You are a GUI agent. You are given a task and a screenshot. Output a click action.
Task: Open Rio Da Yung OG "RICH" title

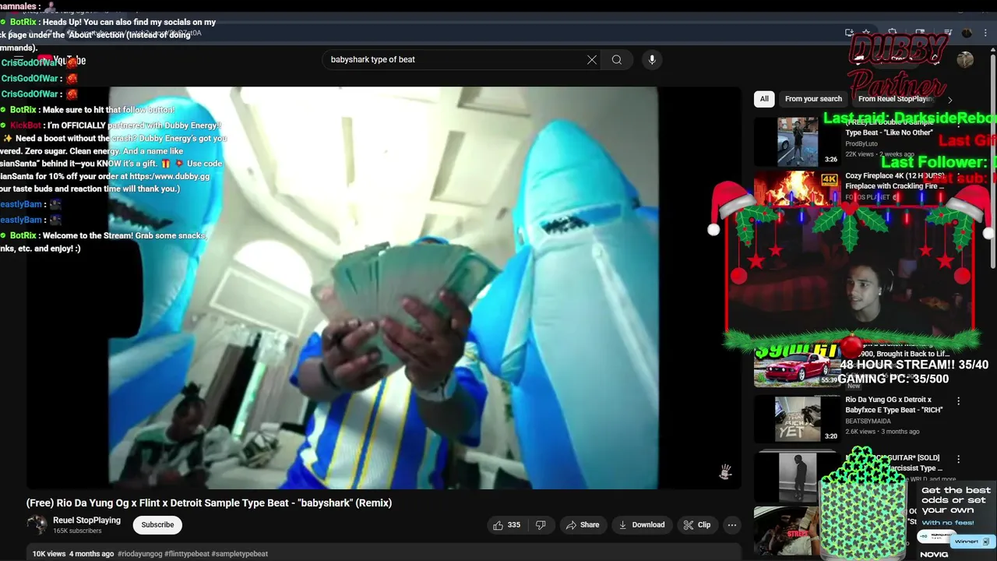(894, 404)
